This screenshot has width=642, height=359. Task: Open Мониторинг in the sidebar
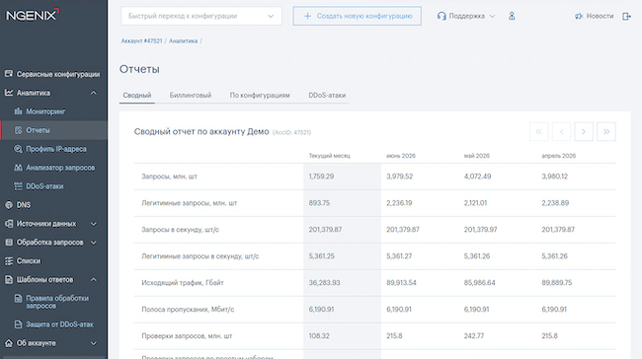45,111
